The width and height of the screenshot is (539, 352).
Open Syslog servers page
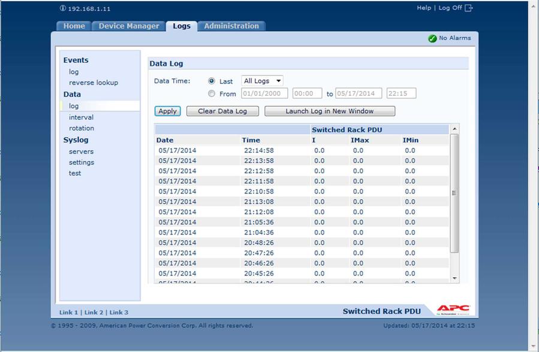[81, 151]
